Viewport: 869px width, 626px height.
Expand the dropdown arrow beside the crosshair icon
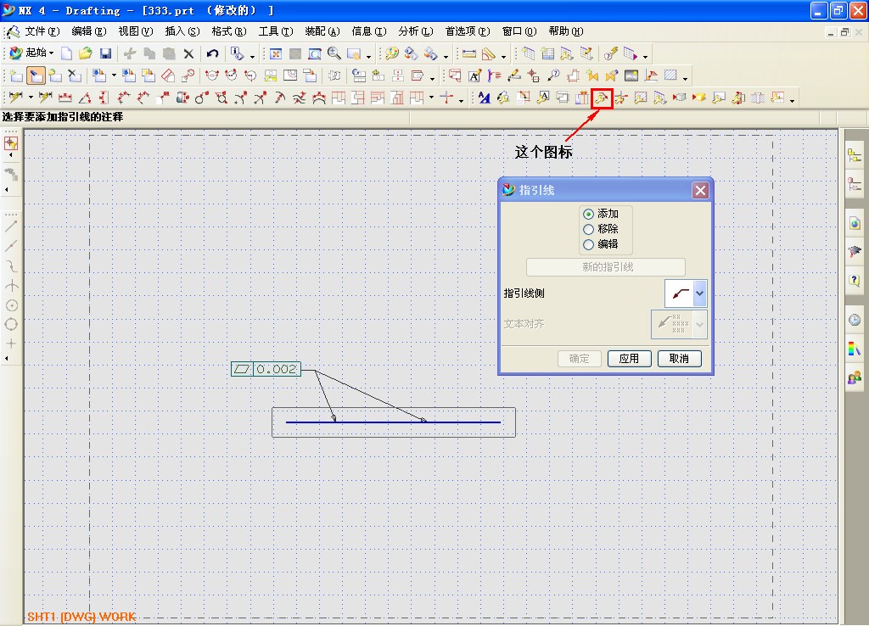point(461,100)
